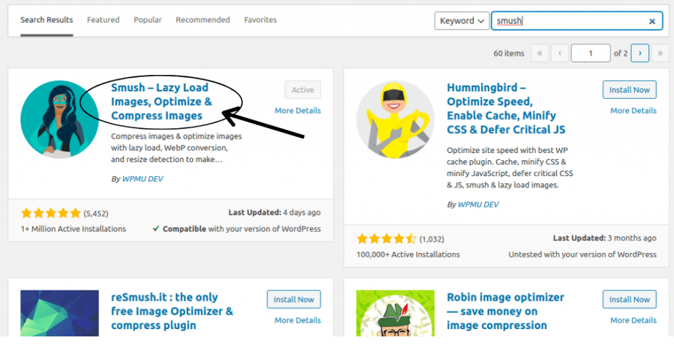Install the Robin image optimizer plugin
The image size is (674, 360).
coord(629,300)
